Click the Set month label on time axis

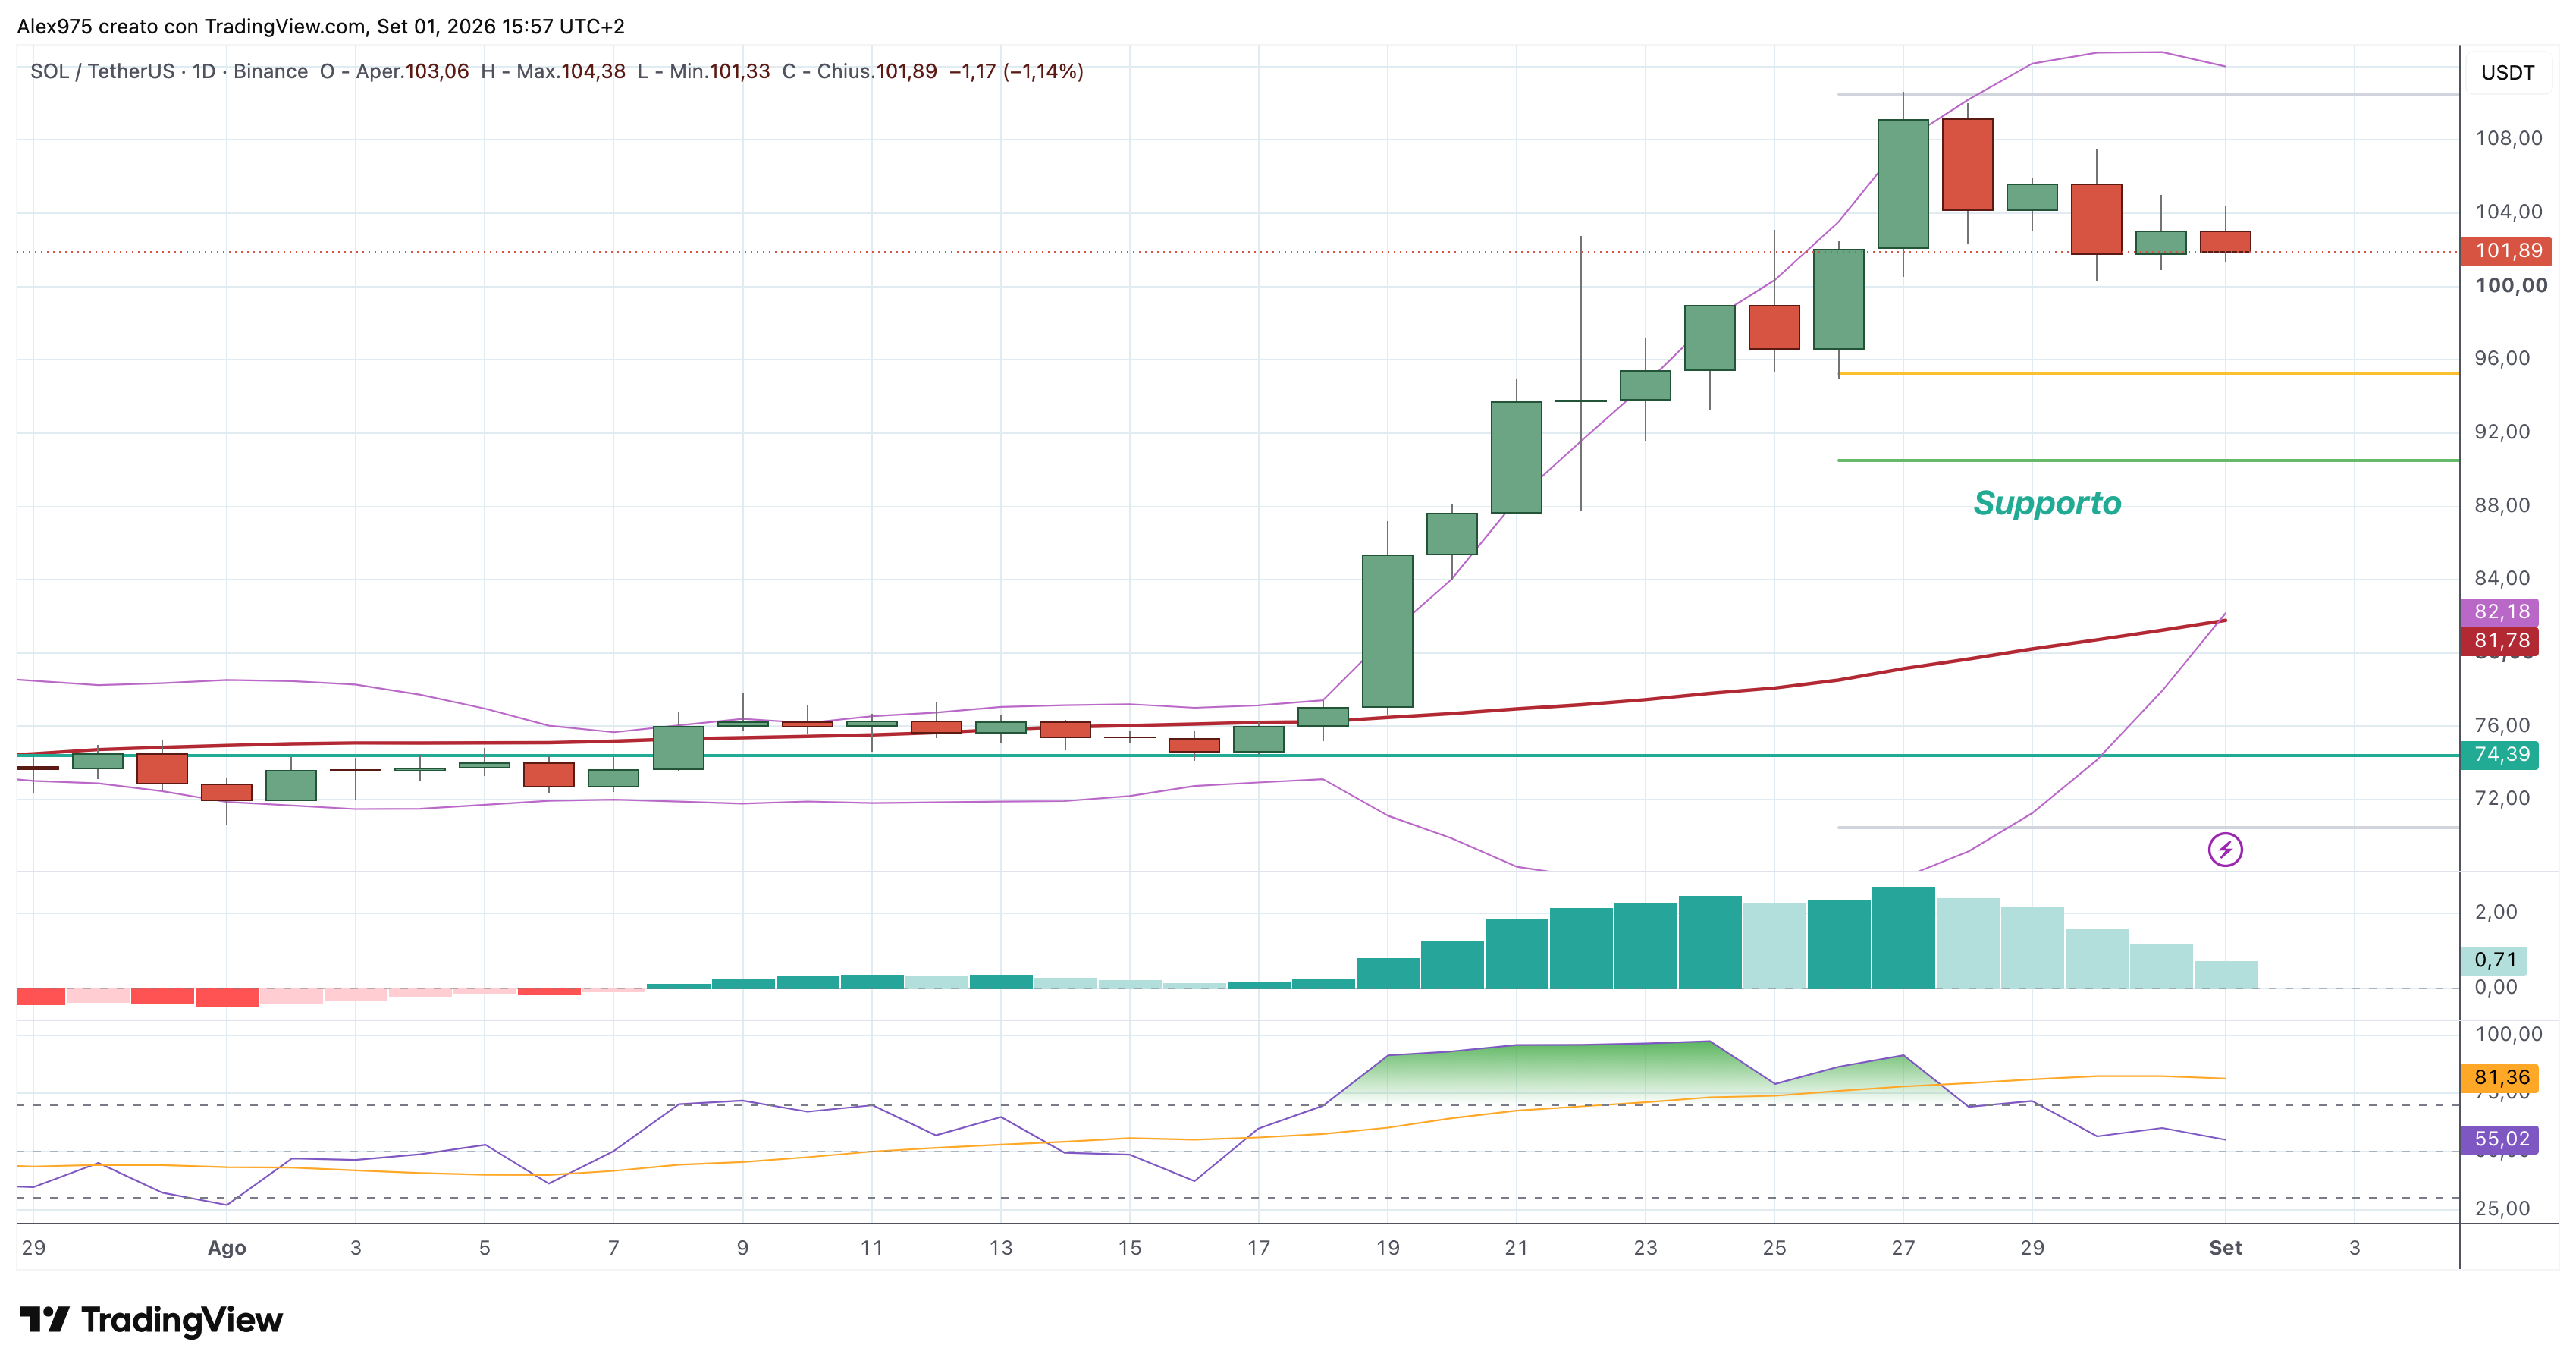[x=2225, y=1249]
